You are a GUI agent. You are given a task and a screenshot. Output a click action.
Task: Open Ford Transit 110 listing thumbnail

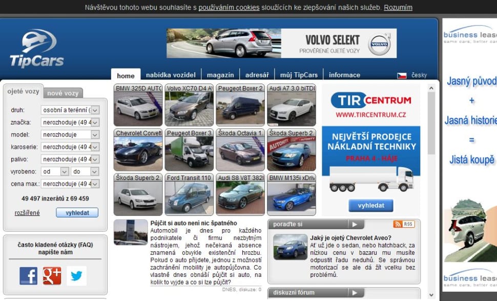(x=189, y=195)
